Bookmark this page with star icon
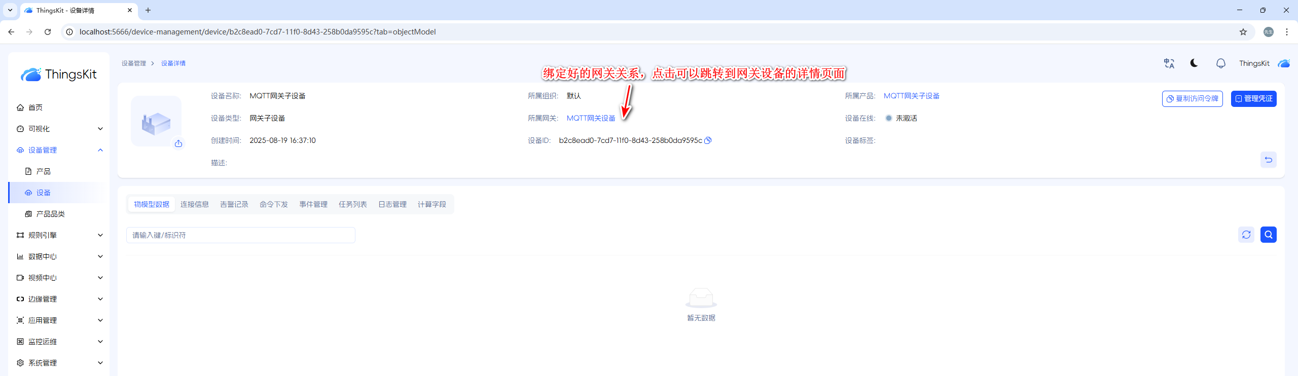The image size is (1298, 376). pos(1243,32)
